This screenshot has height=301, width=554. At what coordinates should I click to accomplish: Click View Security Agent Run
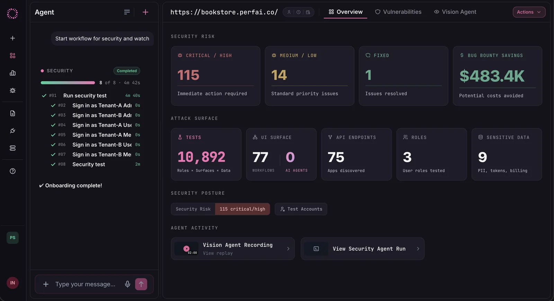[363, 249]
